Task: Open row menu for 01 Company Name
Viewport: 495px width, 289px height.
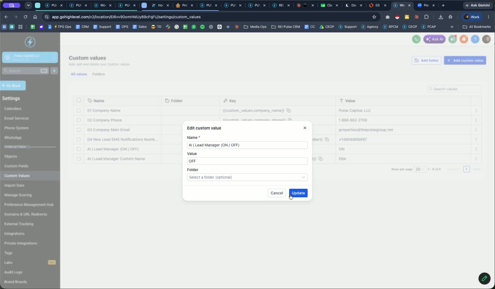Action: tap(476, 110)
